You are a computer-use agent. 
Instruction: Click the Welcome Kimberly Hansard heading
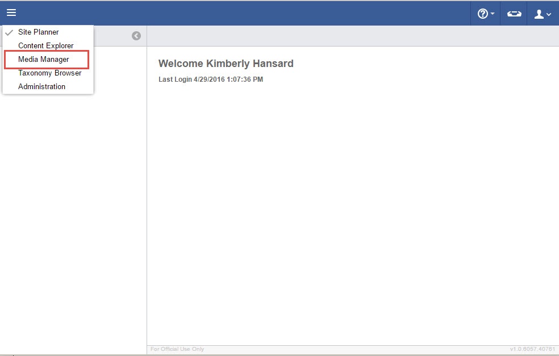pos(226,64)
